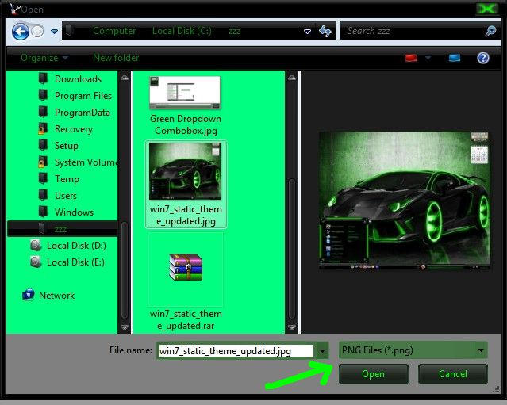Select win7_static_theme_updated.rar archive icon
Image resolution: width=507 pixels, height=405 pixels.
click(186, 267)
